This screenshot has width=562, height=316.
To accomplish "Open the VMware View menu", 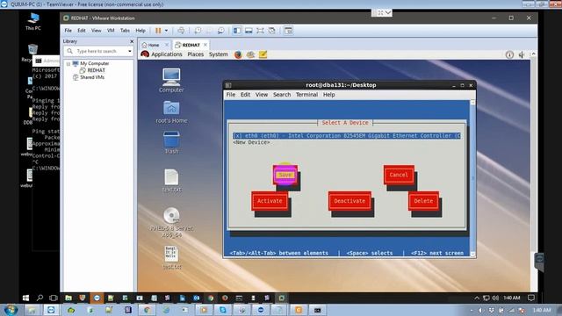I will click(96, 31).
